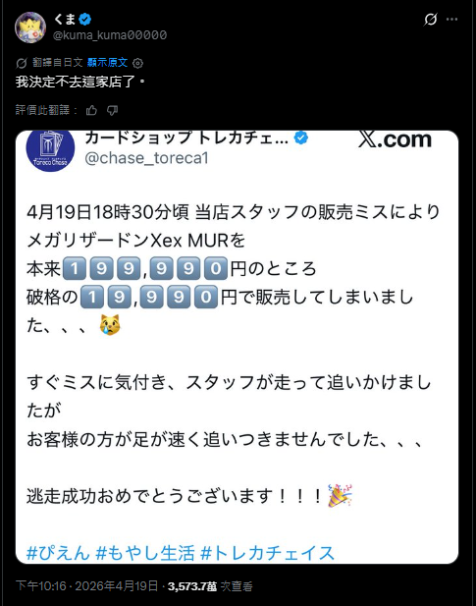Screen dimensions: 476x606
Task: Click blue verified badge next to くま
Action: coord(85,19)
